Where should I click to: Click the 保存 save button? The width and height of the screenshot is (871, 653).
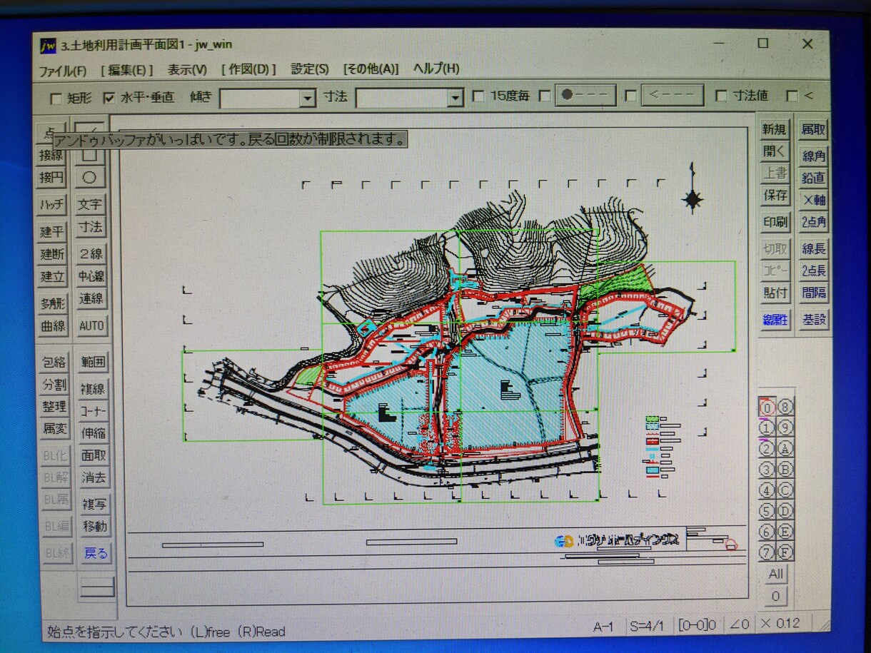pyautogui.click(x=775, y=195)
